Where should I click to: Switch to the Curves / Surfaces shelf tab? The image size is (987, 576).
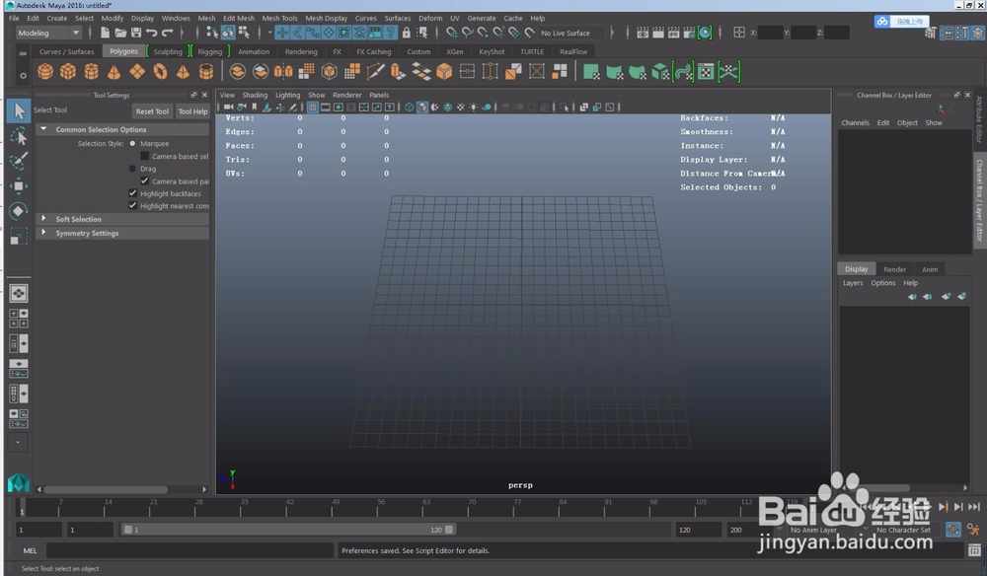(x=66, y=51)
